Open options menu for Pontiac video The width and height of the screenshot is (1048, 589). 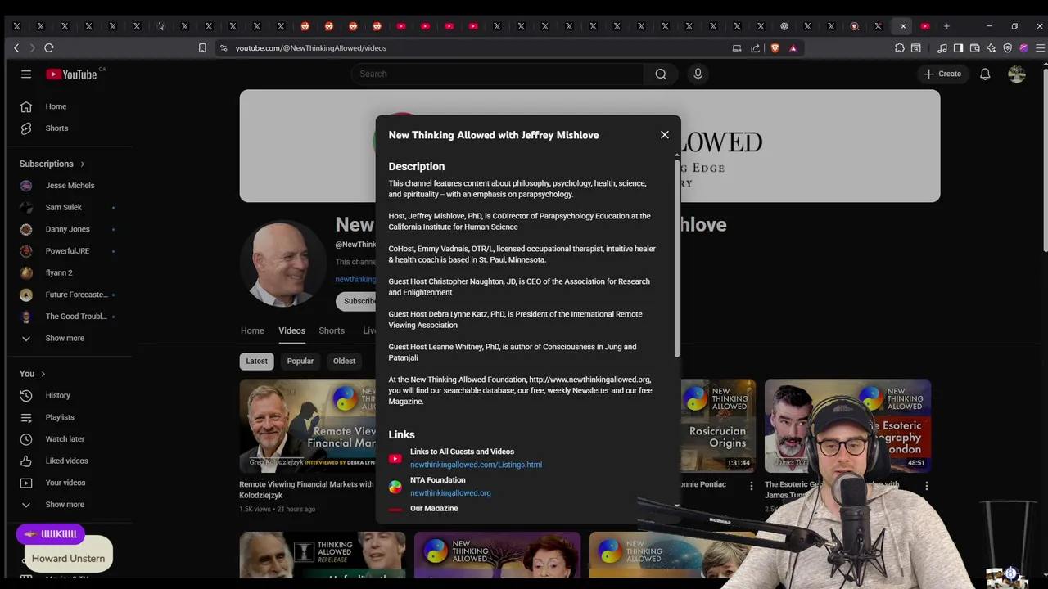[751, 486]
